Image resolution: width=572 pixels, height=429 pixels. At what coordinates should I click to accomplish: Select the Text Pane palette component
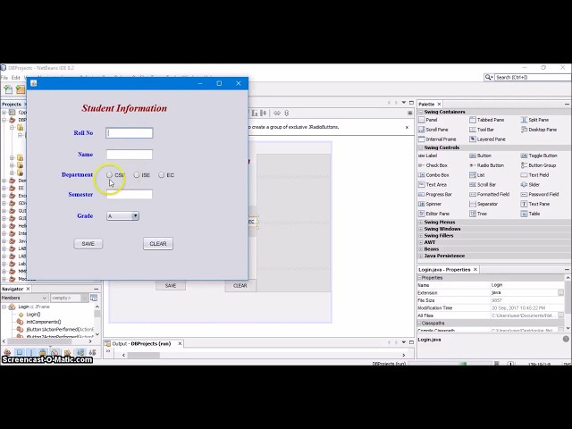(535, 205)
